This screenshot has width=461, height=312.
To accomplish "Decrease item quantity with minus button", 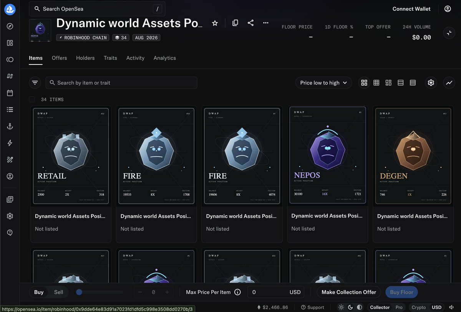I will tap(140, 292).
